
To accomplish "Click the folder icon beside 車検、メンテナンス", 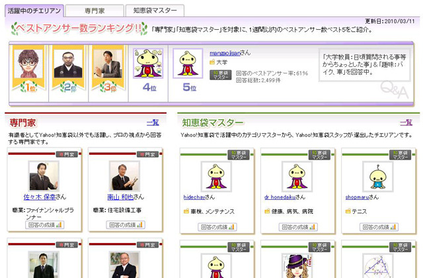I will click(x=186, y=211).
